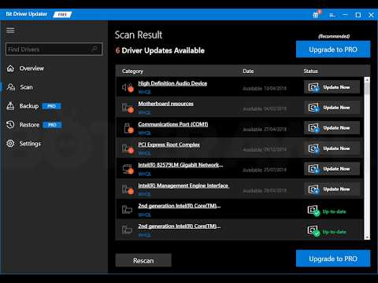Open Communications Port (COM1) link
Viewport: 378px width, 283px height.
(173, 124)
